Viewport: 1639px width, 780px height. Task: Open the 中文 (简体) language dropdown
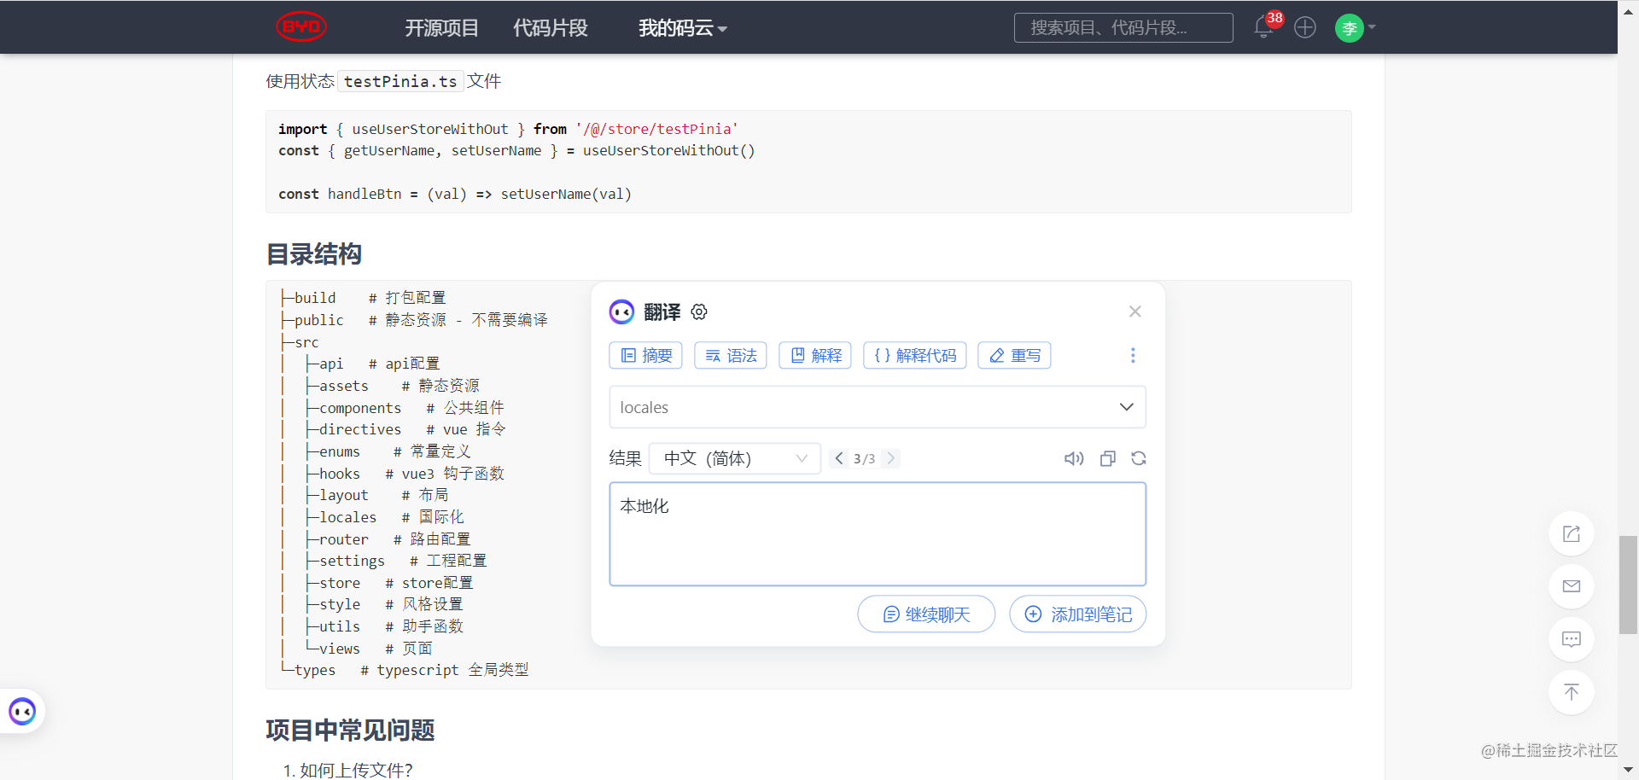[735, 458]
